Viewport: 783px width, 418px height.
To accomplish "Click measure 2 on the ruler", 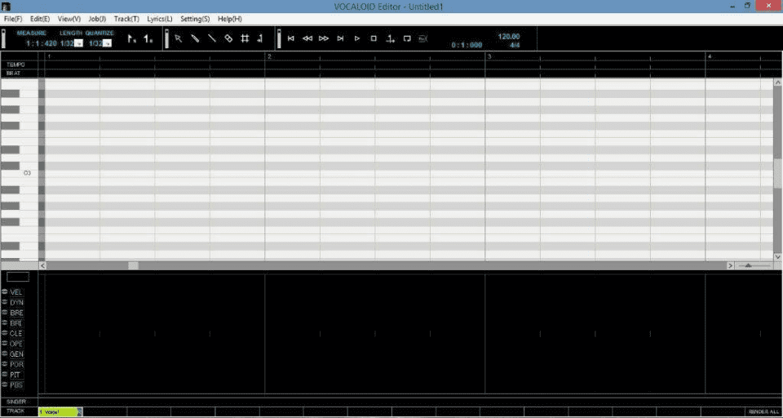I will [270, 56].
